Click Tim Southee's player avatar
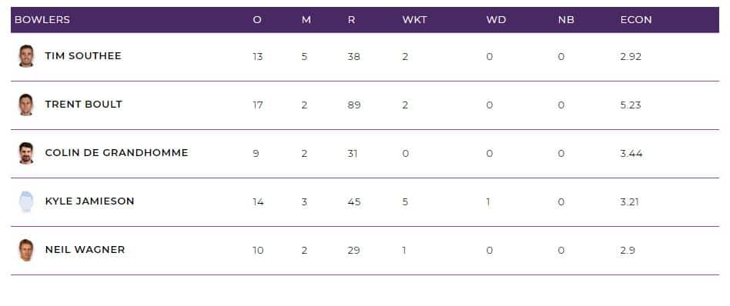Image resolution: width=730 pixels, height=306 pixels. [x=26, y=56]
